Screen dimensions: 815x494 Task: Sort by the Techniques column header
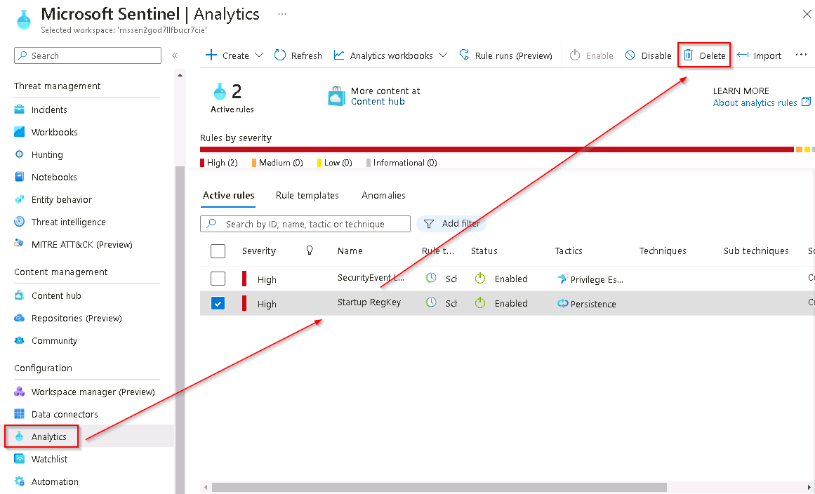(663, 251)
